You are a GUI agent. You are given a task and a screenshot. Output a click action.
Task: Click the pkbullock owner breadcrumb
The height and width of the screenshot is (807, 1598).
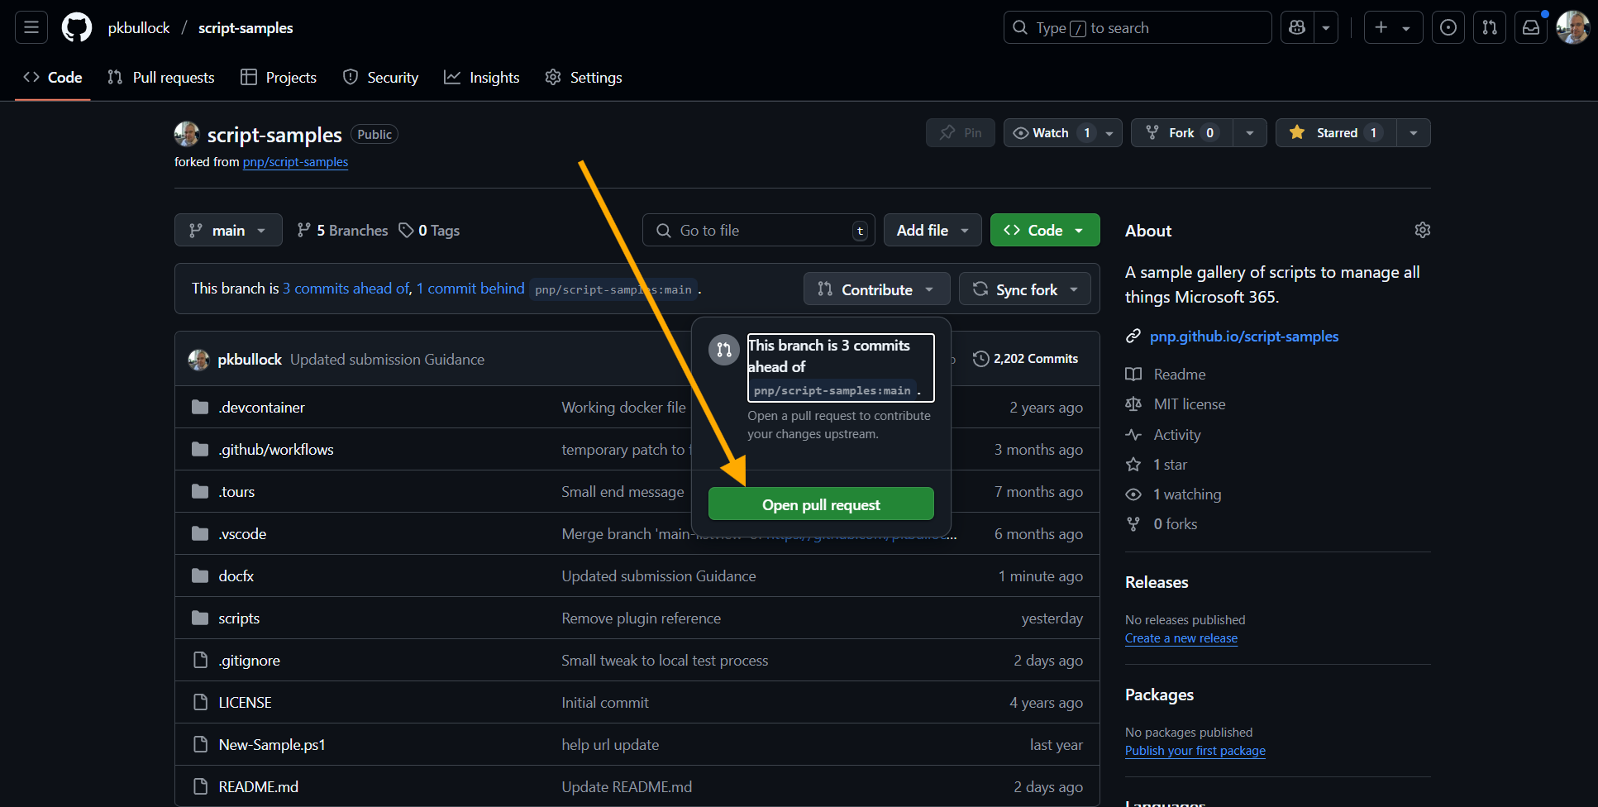(139, 27)
